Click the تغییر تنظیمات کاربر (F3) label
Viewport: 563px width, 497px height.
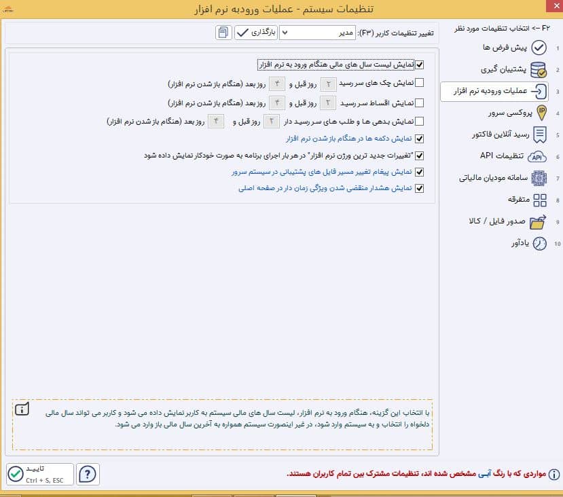[x=396, y=33]
